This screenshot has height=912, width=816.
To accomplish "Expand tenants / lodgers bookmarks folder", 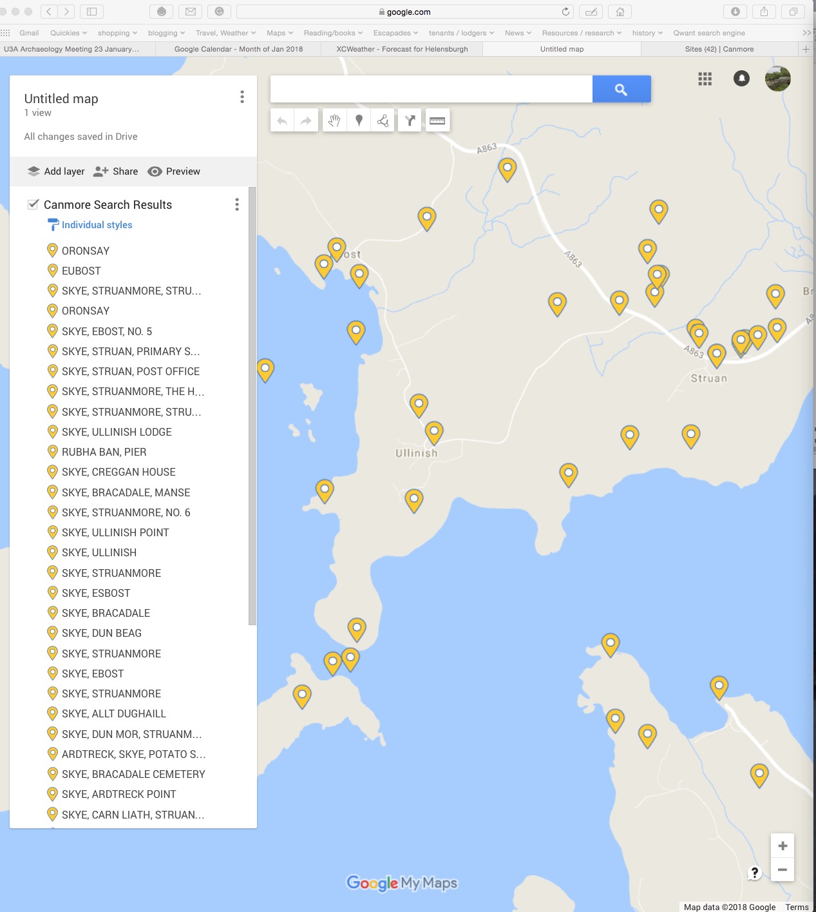I will tap(461, 33).
